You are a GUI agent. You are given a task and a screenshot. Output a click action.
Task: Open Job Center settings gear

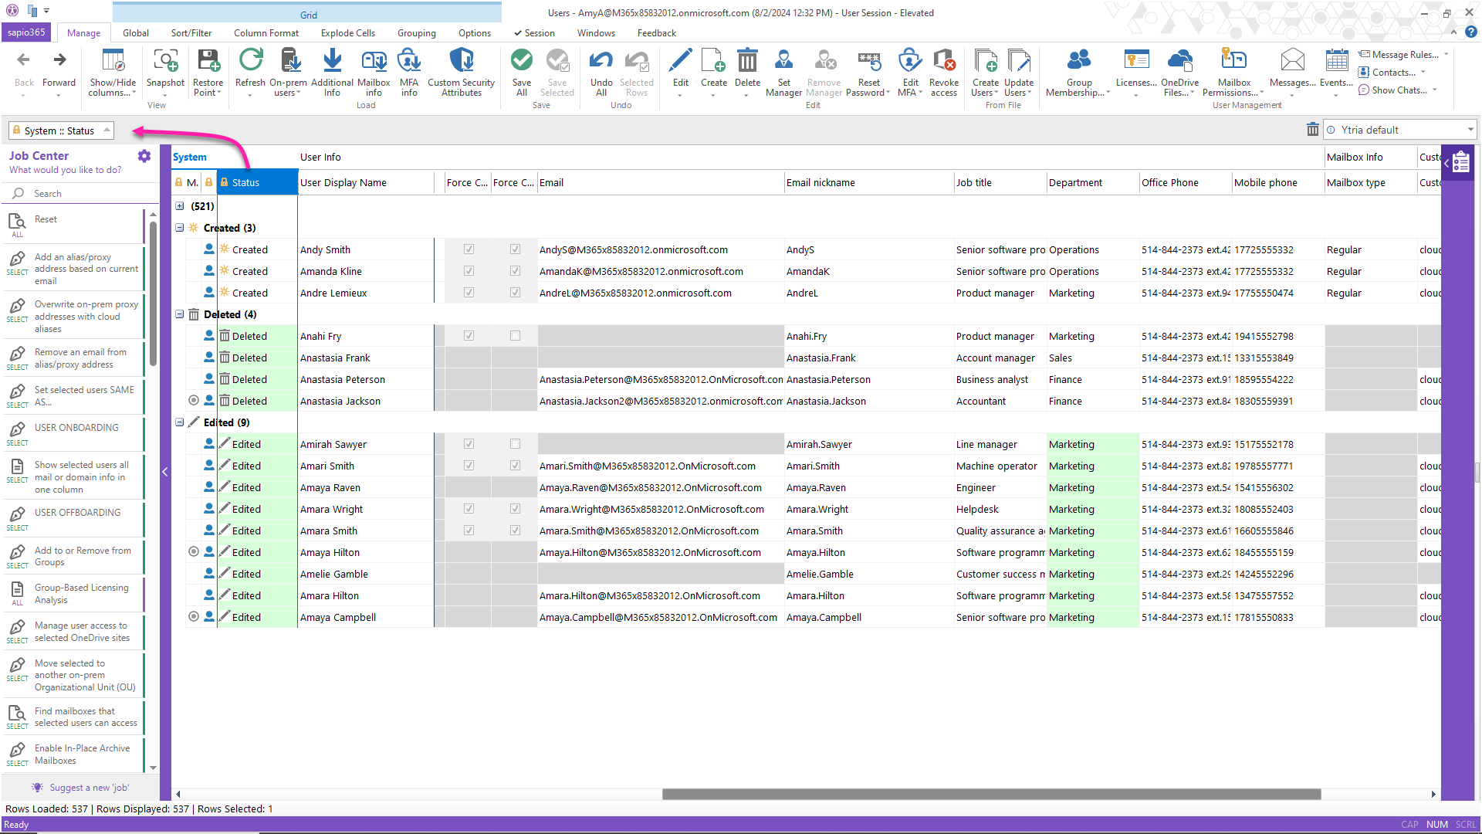(144, 156)
